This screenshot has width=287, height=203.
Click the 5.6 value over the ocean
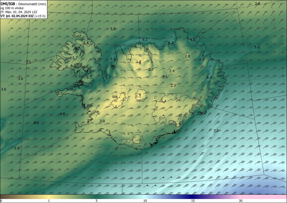[257, 47]
